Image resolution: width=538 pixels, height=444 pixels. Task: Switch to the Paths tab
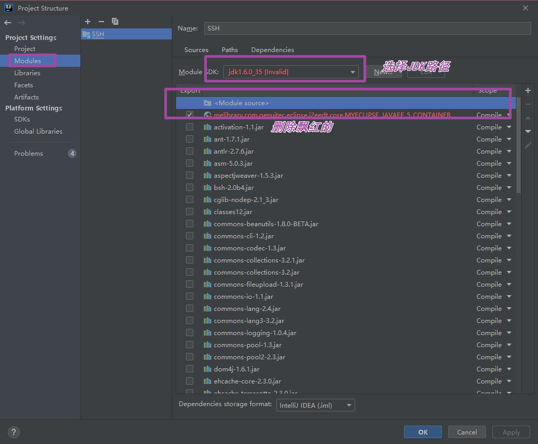pyautogui.click(x=230, y=50)
